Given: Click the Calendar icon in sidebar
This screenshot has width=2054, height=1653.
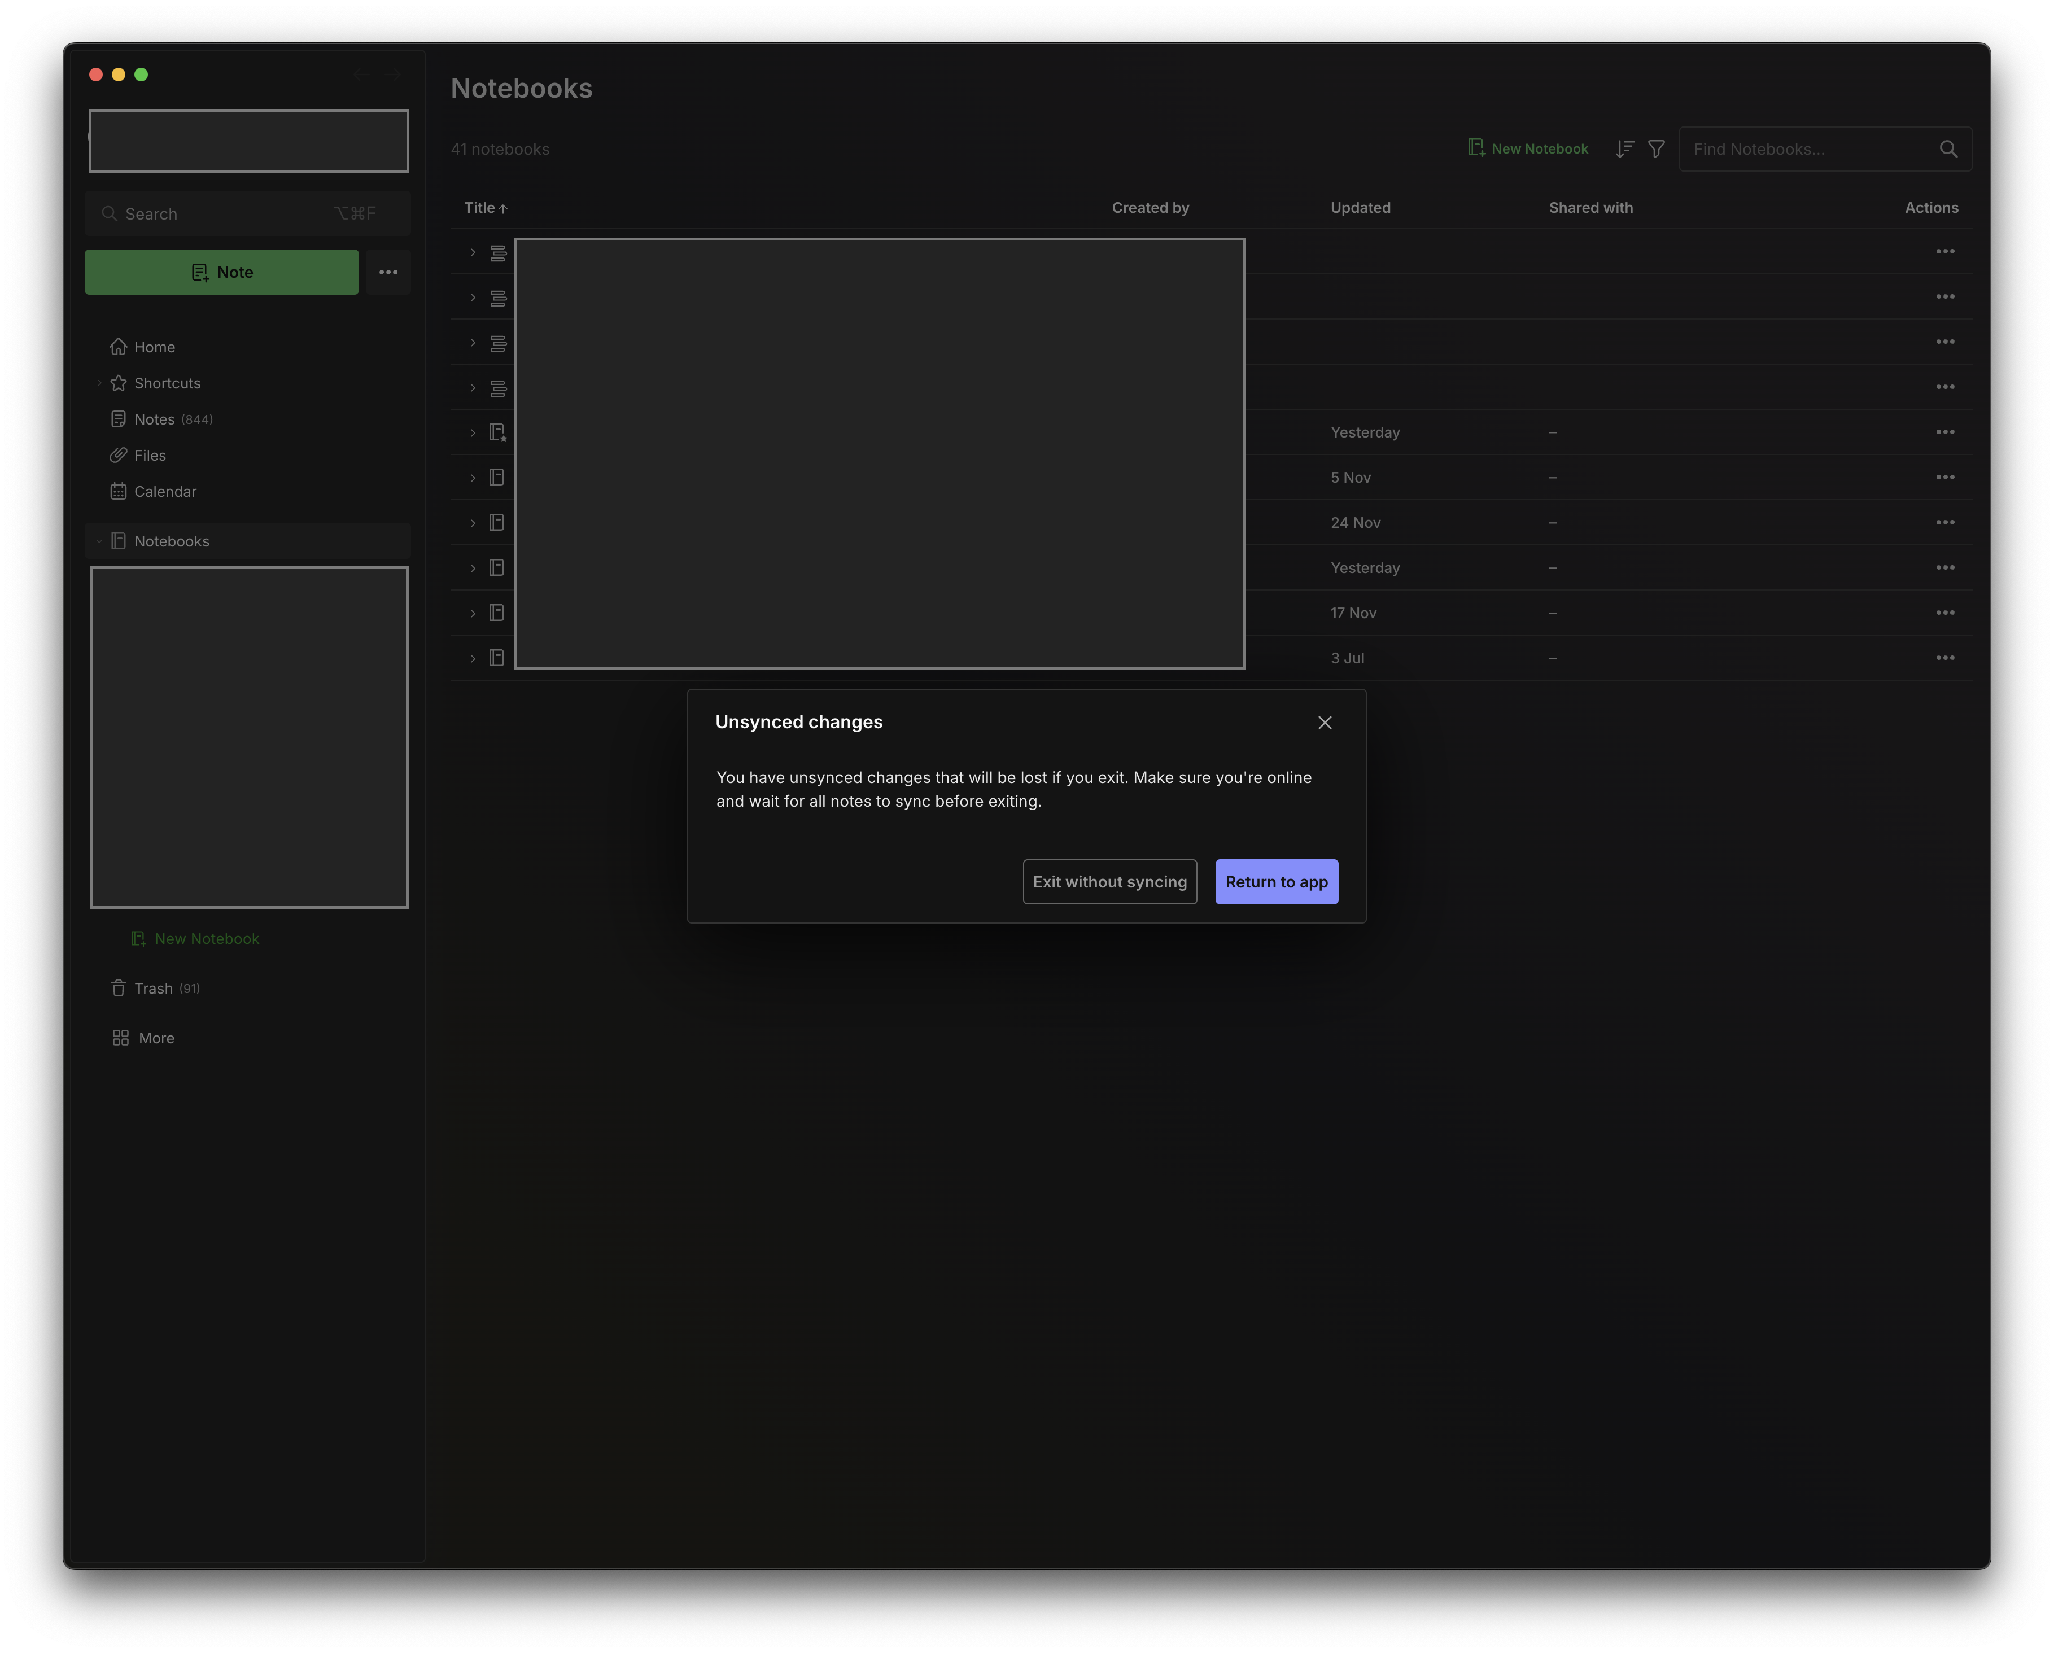Looking at the screenshot, I should (118, 492).
